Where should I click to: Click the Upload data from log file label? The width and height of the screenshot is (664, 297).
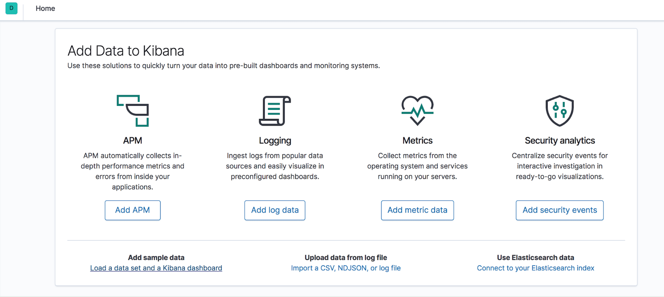coord(346,258)
